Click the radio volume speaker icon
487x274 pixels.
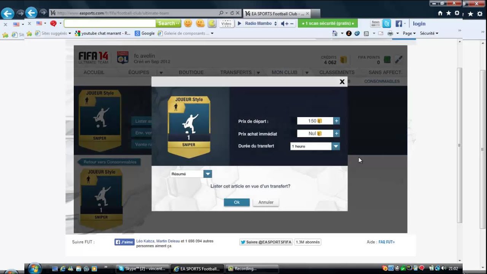(284, 24)
